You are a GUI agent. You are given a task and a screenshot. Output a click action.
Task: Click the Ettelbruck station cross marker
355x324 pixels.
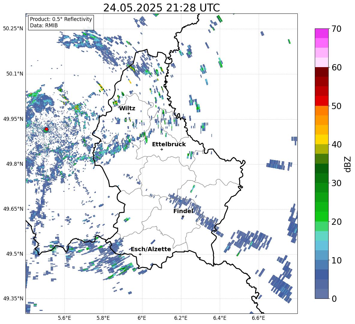click(x=162, y=149)
